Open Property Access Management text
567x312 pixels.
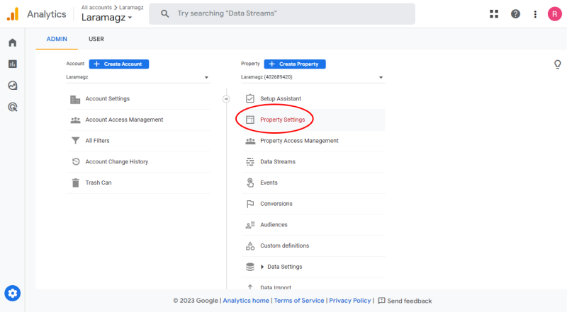(x=299, y=141)
